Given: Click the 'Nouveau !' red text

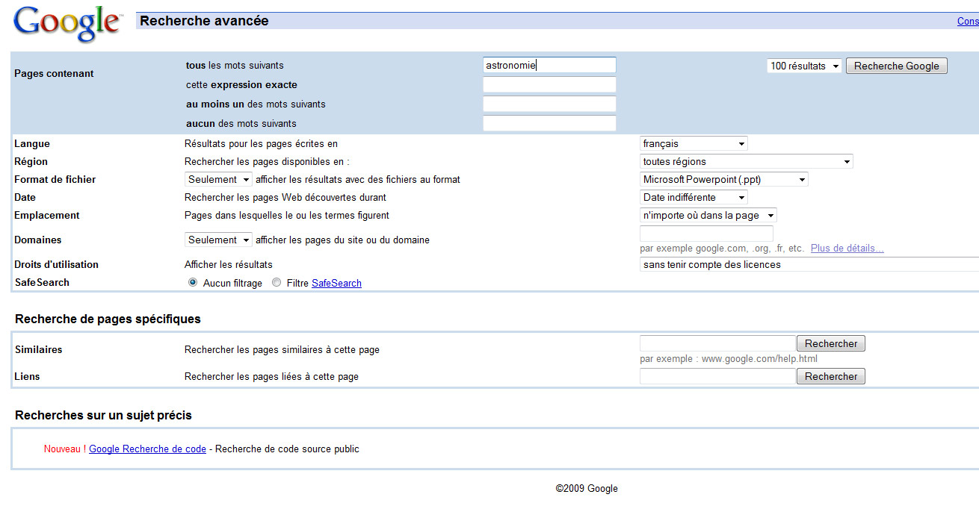Looking at the screenshot, I should [65, 449].
